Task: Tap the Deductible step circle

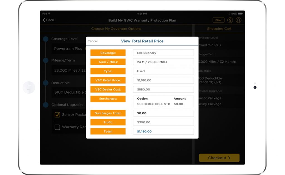Action: pyautogui.click(x=46, y=83)
